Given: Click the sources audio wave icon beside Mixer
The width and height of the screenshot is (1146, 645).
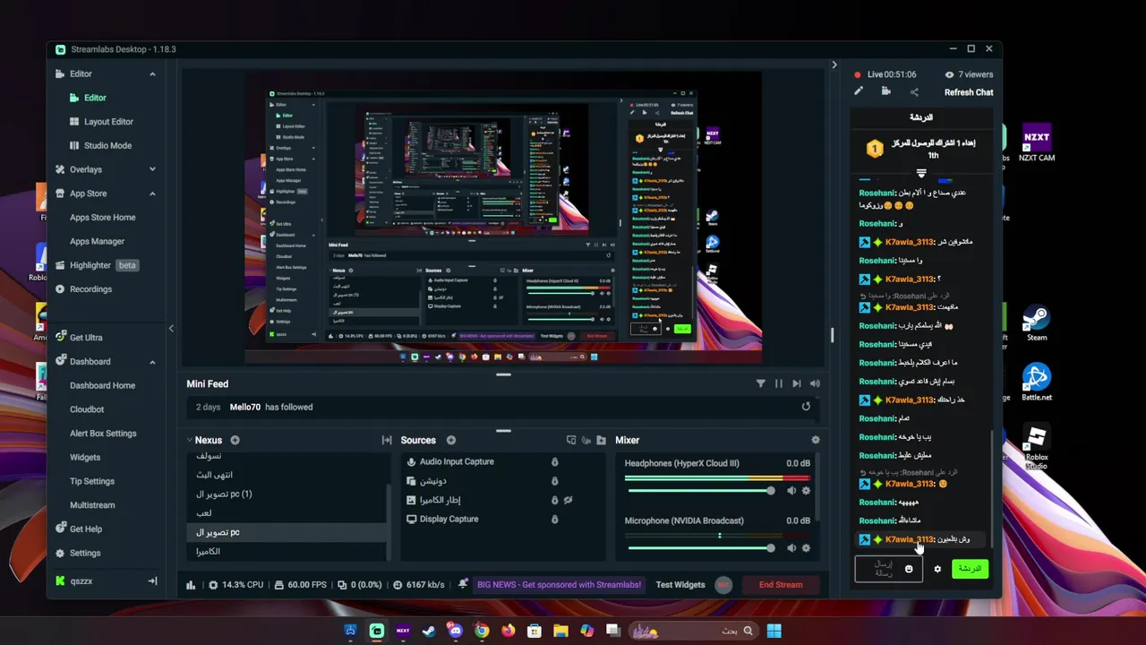Looking at the screenshot, I should (x=586, y=440).
